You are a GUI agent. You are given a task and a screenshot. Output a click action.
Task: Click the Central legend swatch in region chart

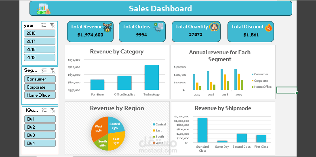pyautogui.click(x=154, y=125)
